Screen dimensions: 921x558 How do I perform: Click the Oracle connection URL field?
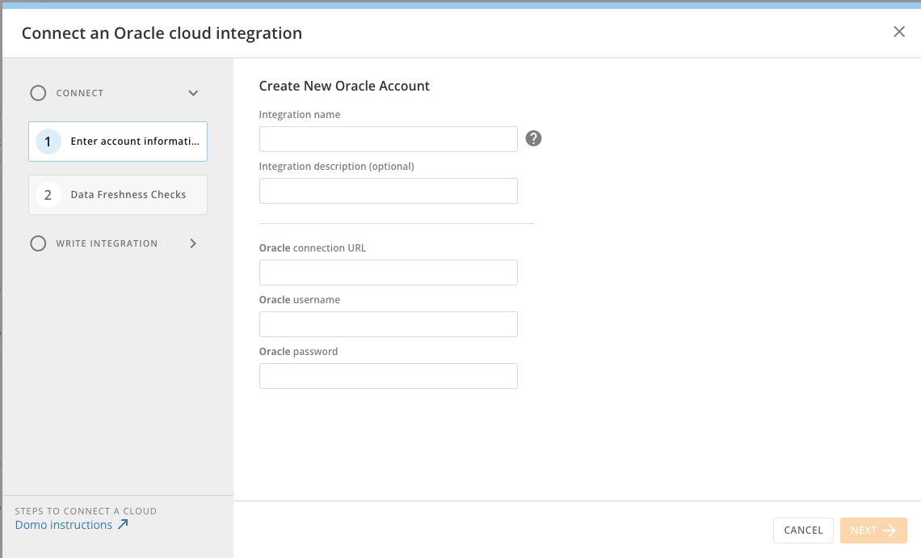[389, 273]
